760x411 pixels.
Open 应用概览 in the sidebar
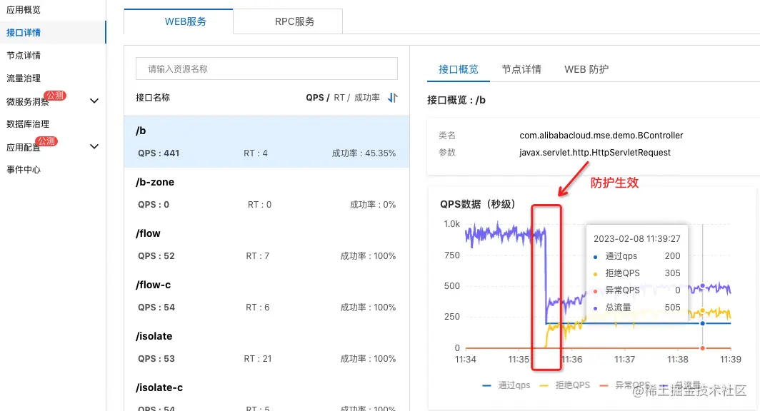pyautogui.click(x=24, y=10)
